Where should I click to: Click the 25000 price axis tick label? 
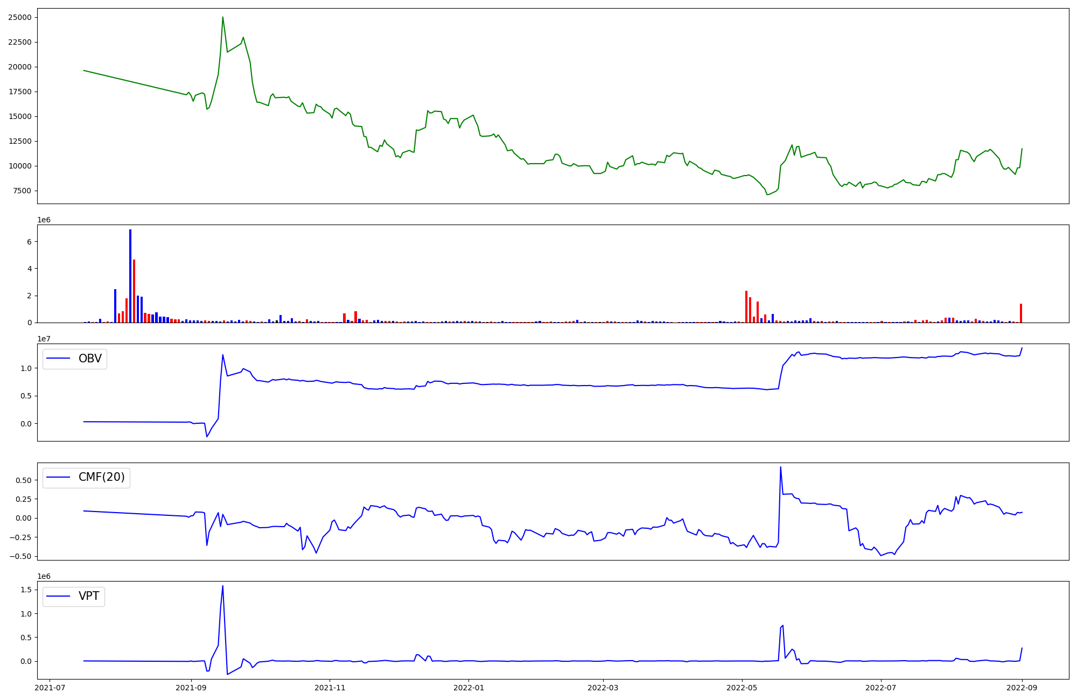(20, 17)
